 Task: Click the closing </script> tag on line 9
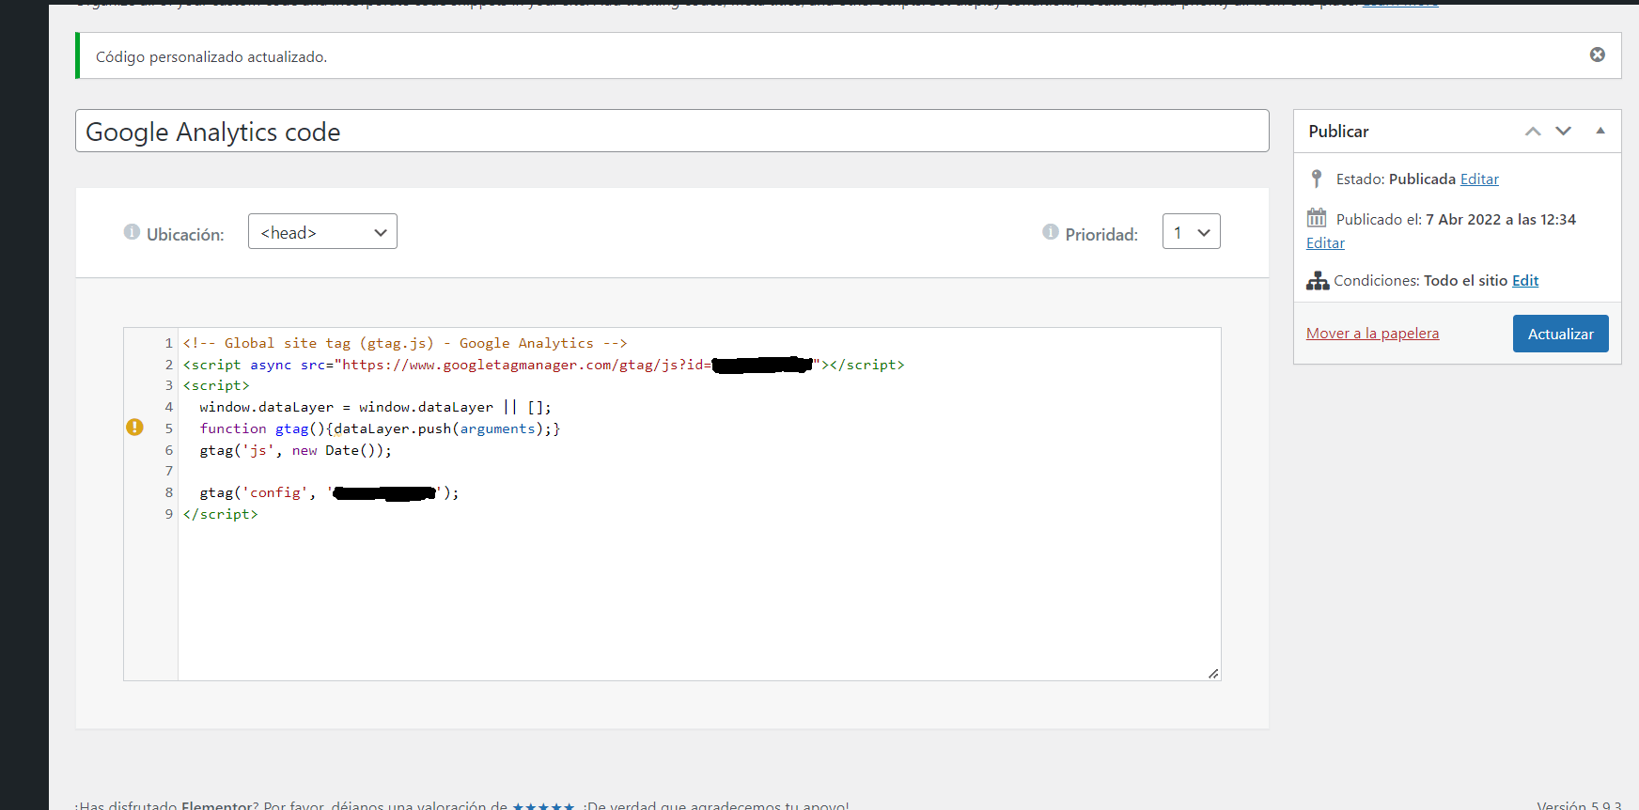(x=220, y=514)
